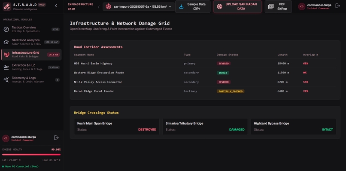Click the 18400 m length value
The height and width of the screenshot is (171, 346).
283,64
